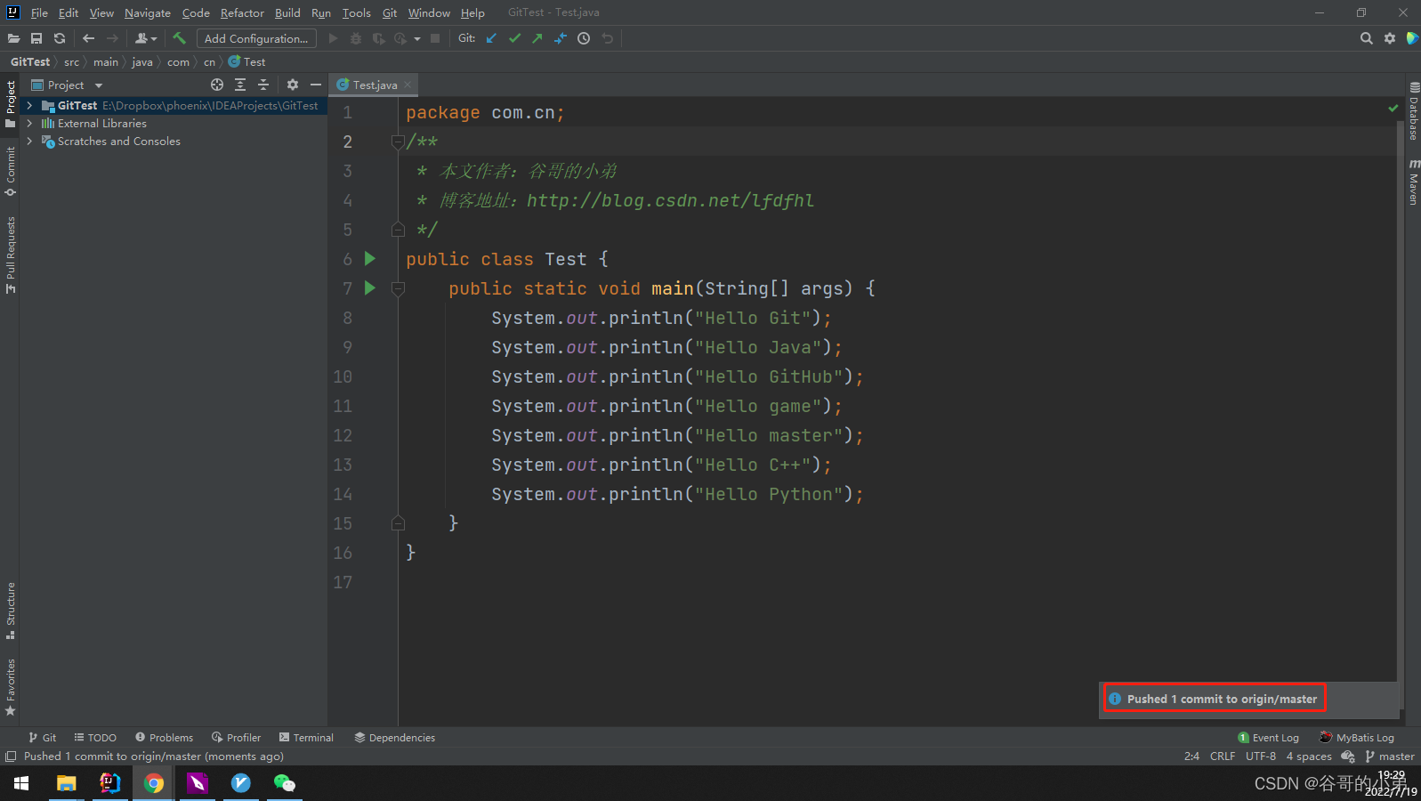Screen dimensions: 1421x801
Task: Click the Git Push arrow icon
Action: pos(537,38)
